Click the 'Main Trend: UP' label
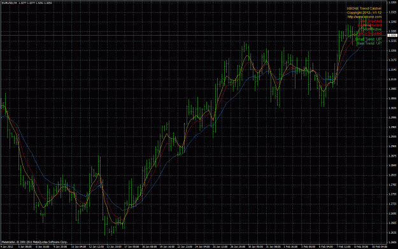Screen dimensions: 398x249 click(369, 43)
